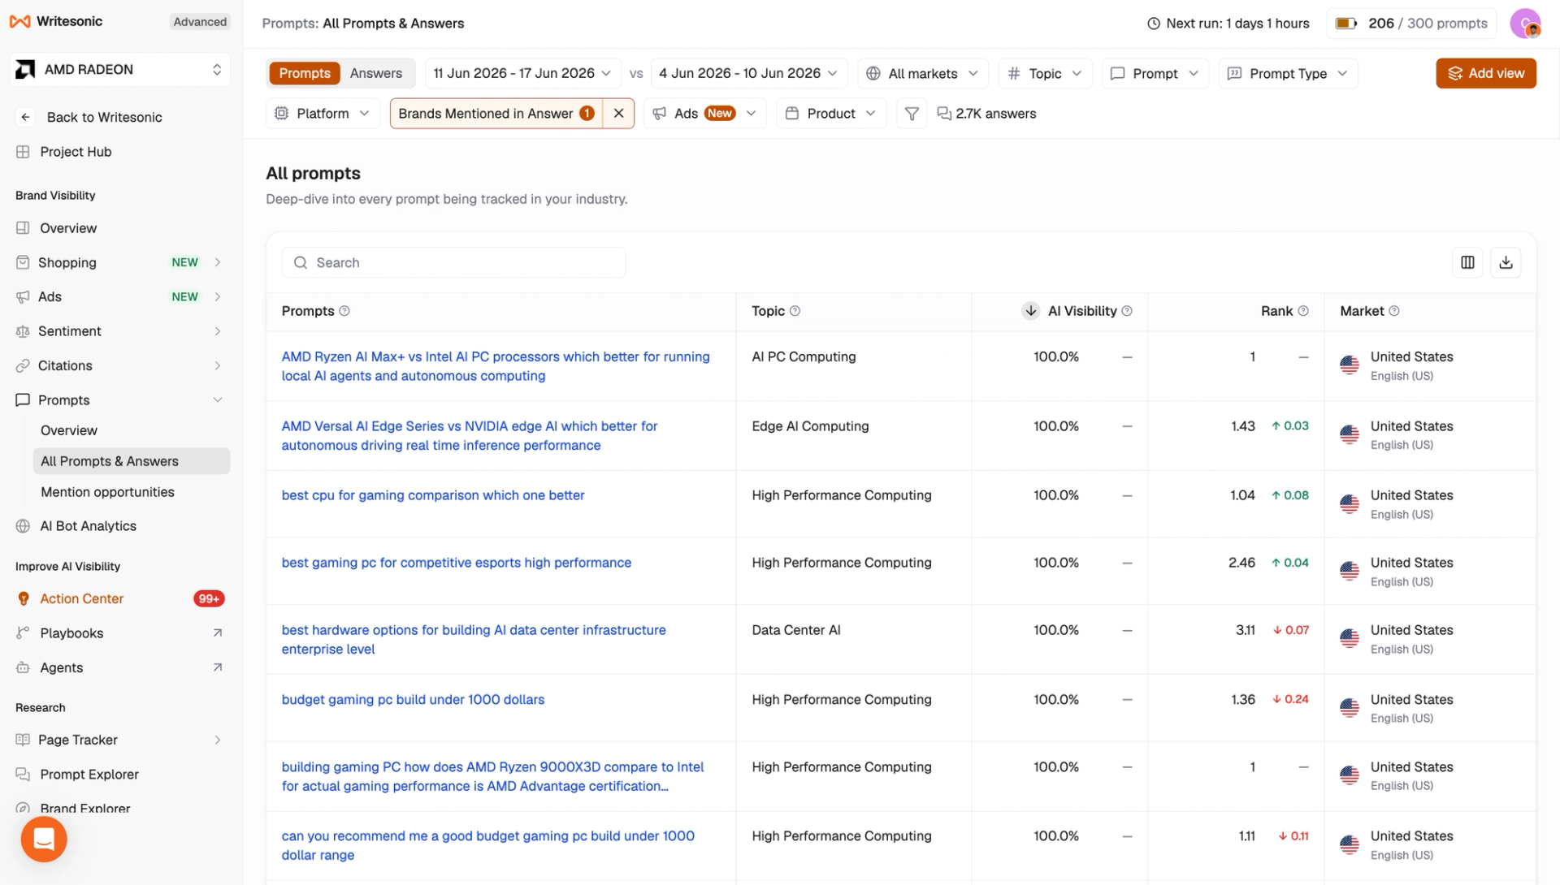Open the chat support bubble
1560x885 pixels.
[x=44, y=839]
